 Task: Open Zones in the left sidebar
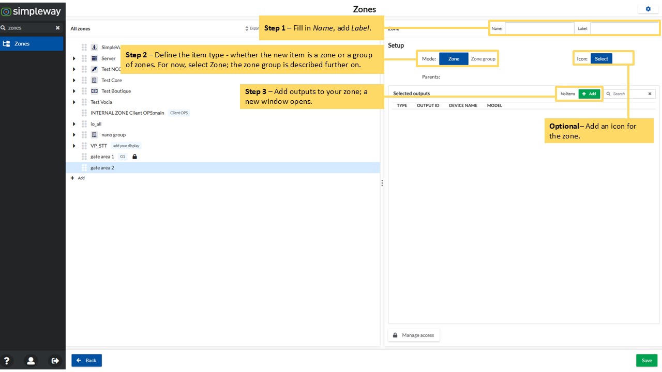(32, 44)
